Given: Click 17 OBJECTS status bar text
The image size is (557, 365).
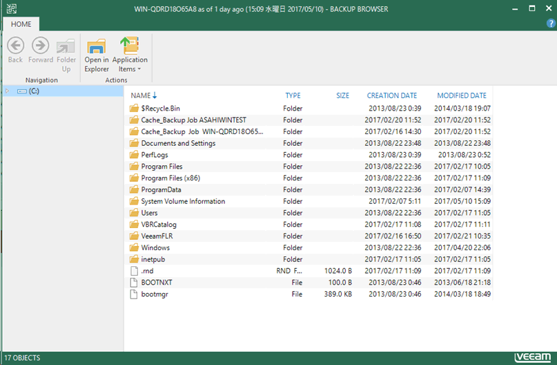Looking at the screenshot, I should [22, 358].
